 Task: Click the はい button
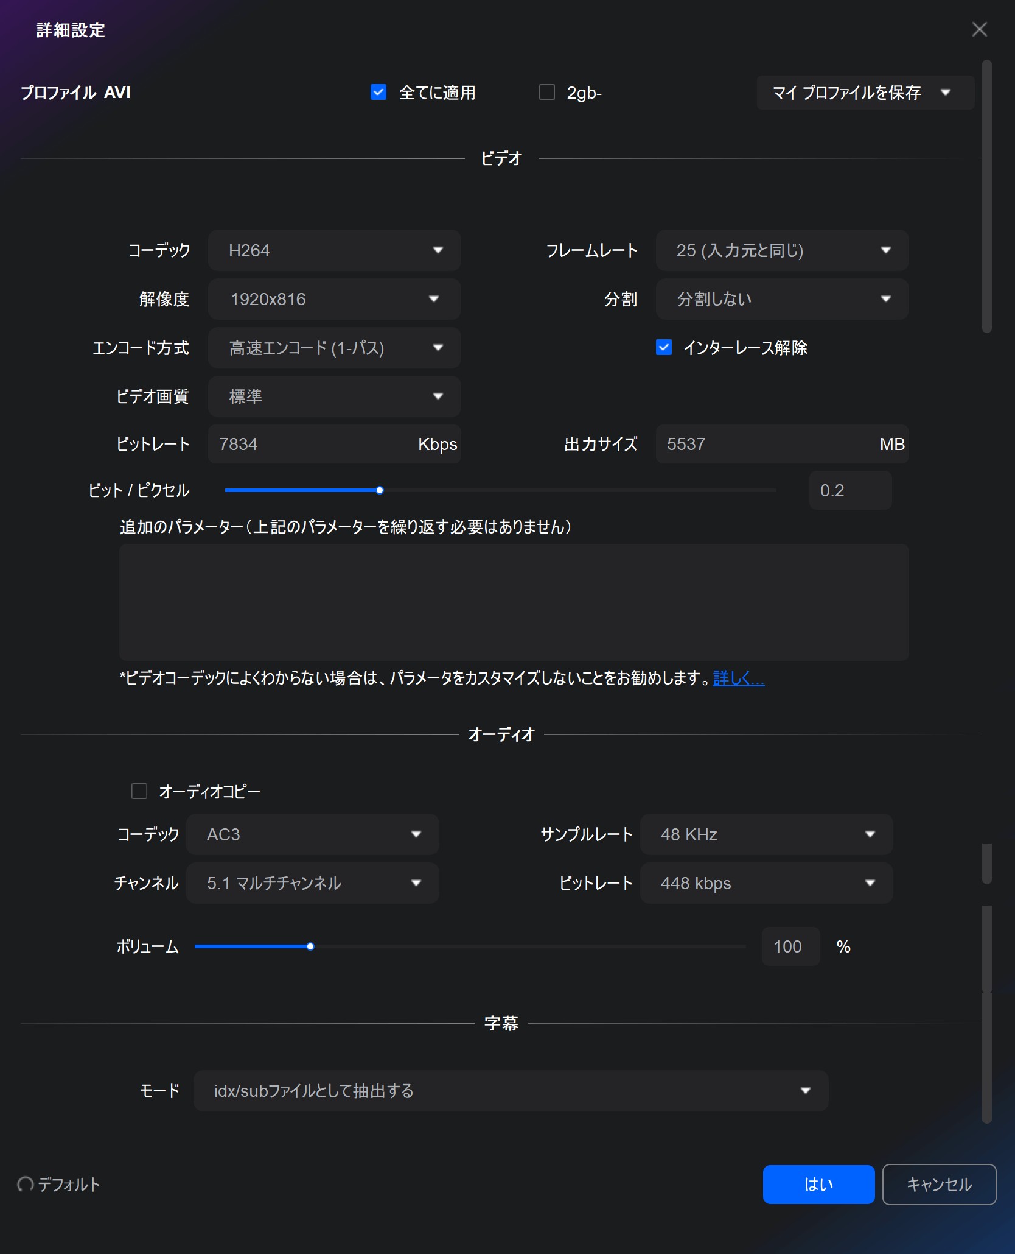(x=818, y=1185)
